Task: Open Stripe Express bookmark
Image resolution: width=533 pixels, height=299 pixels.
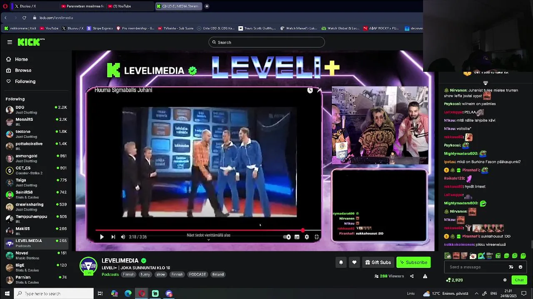Action: tap(100, 28)
